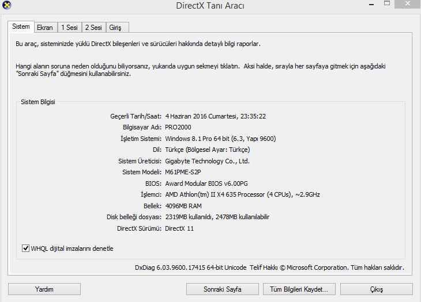This screenshot has height=302, width=421.
Task: Switch to the Sistem tab
Action: [x=21, y=27]
